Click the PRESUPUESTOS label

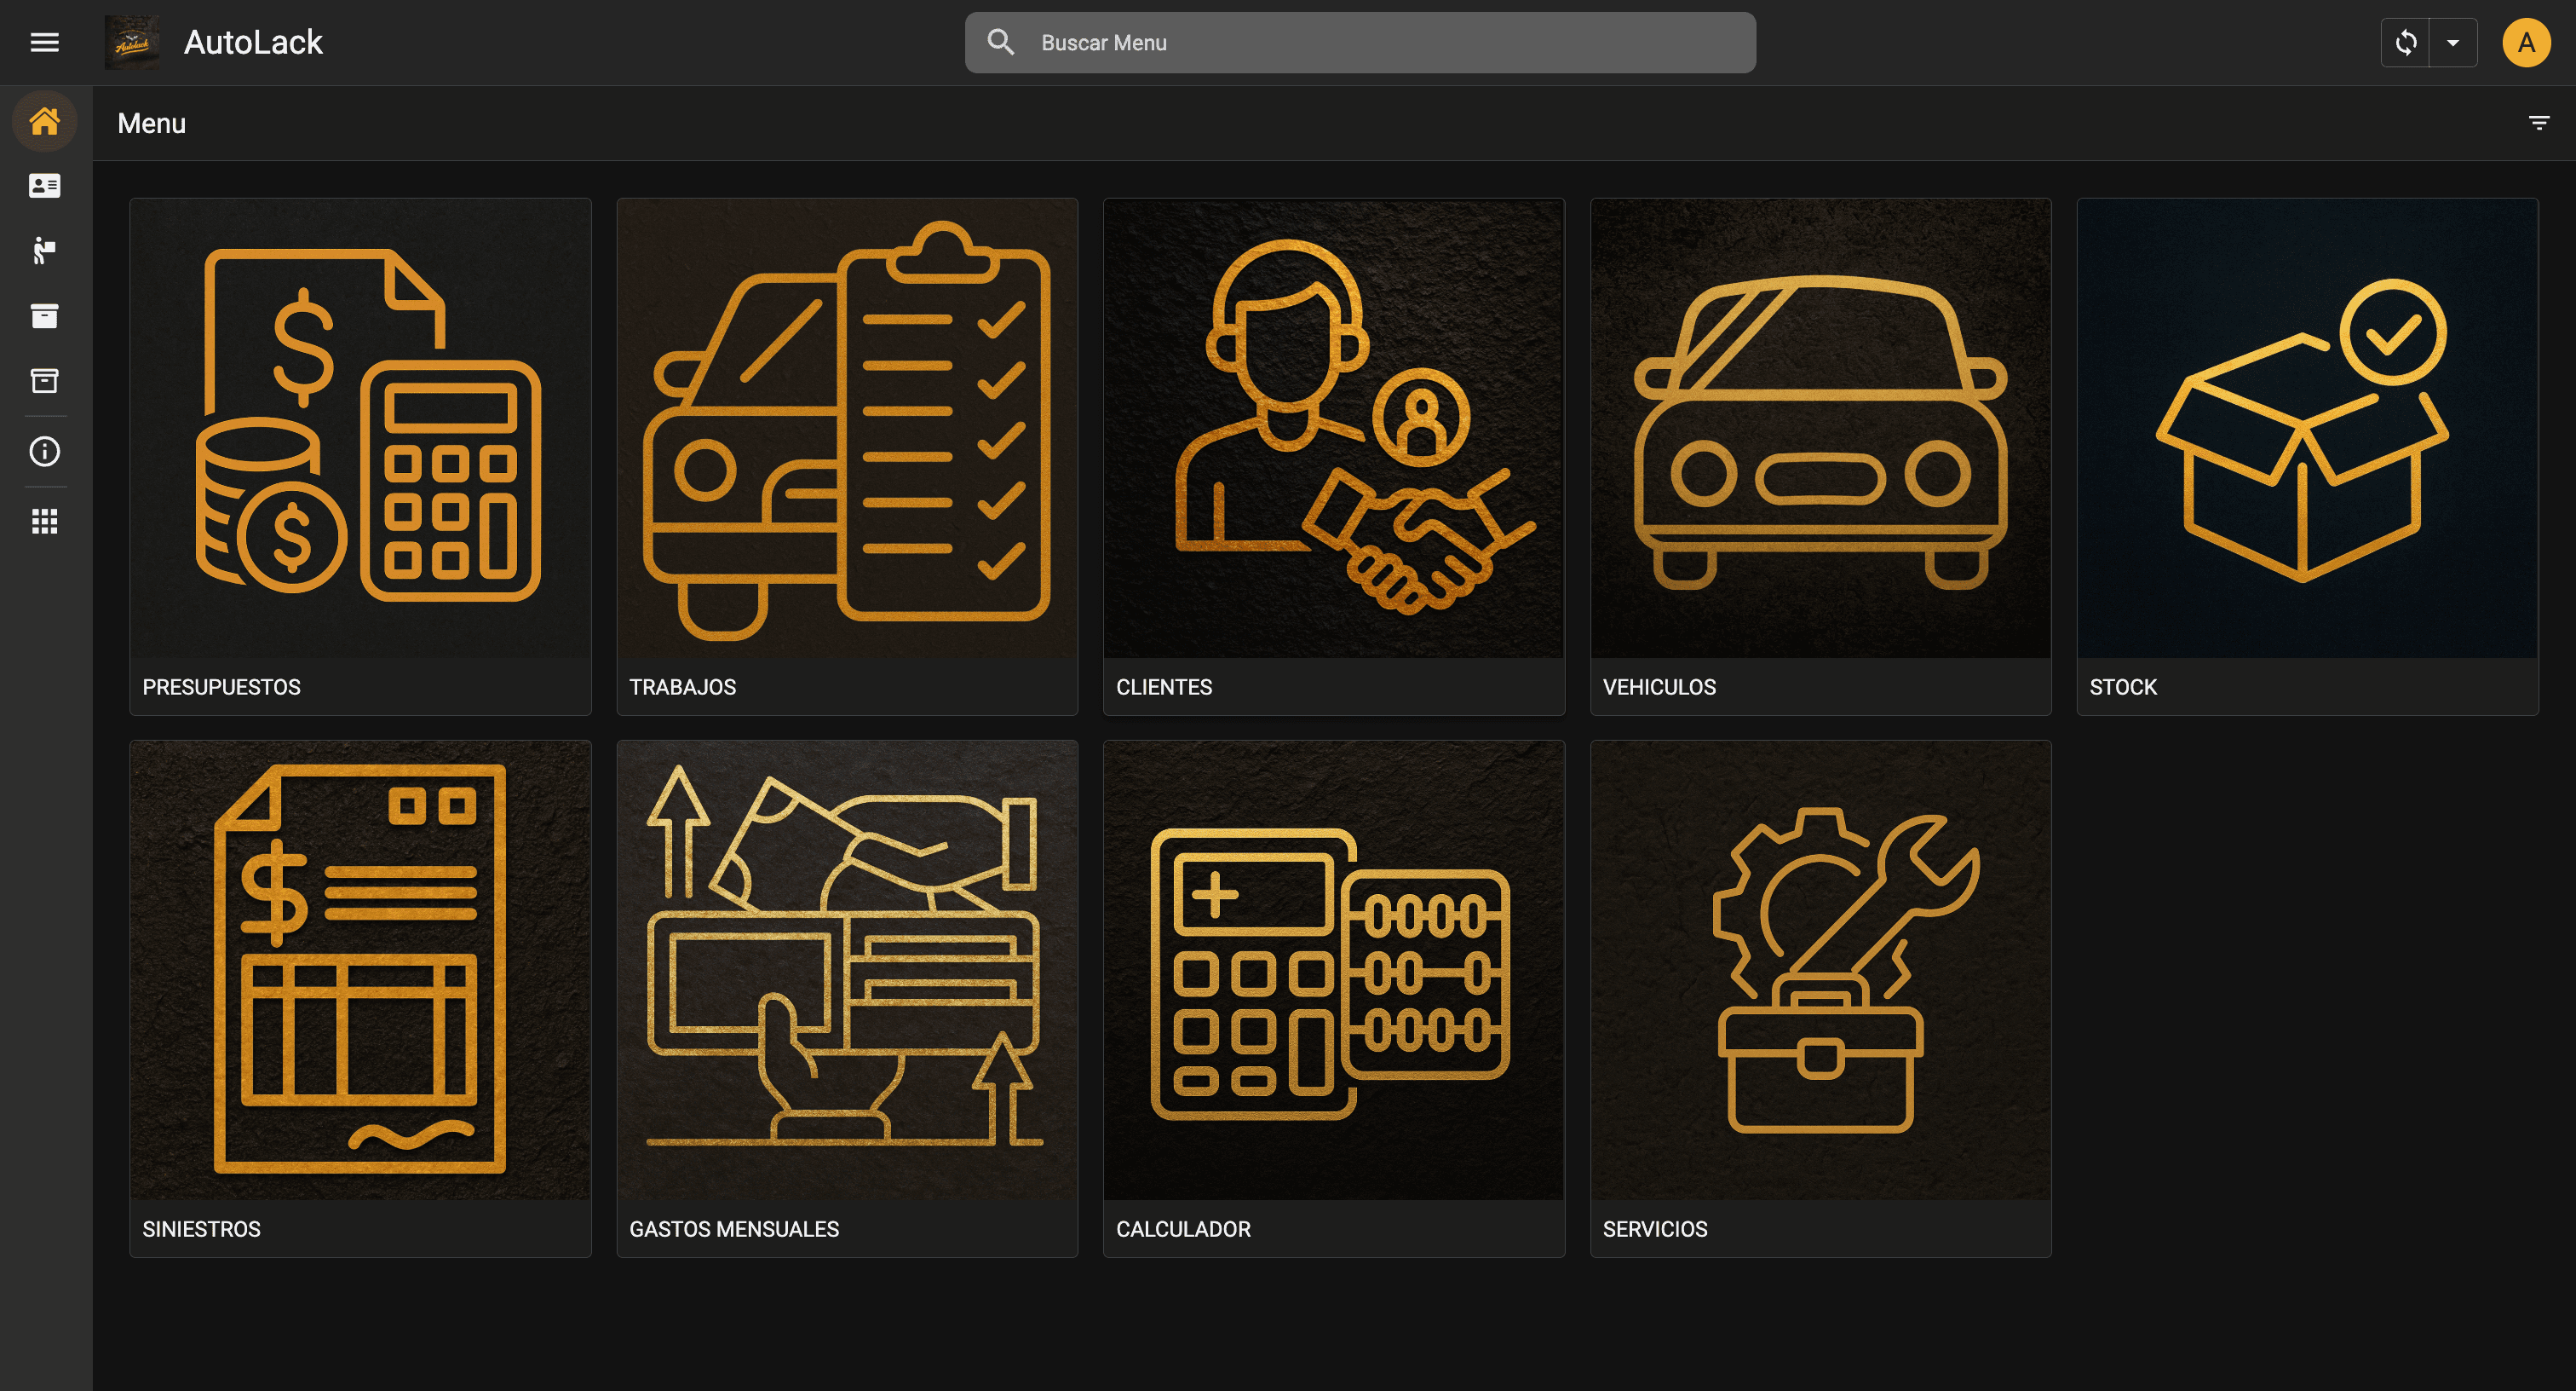[221, 688]
